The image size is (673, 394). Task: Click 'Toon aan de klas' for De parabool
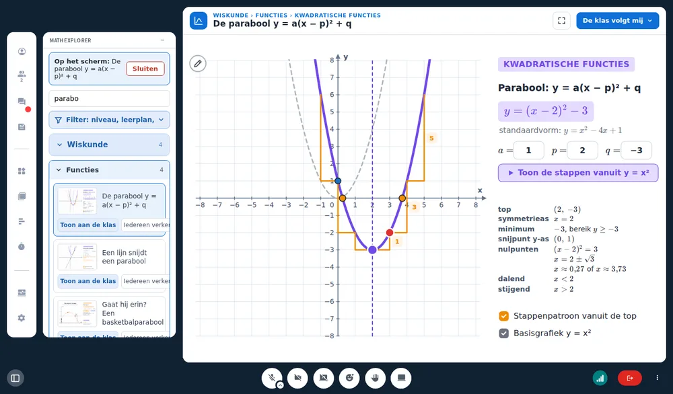point(88,225)
